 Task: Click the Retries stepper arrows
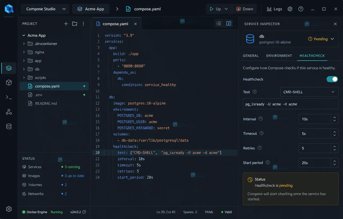pos(334,148)
